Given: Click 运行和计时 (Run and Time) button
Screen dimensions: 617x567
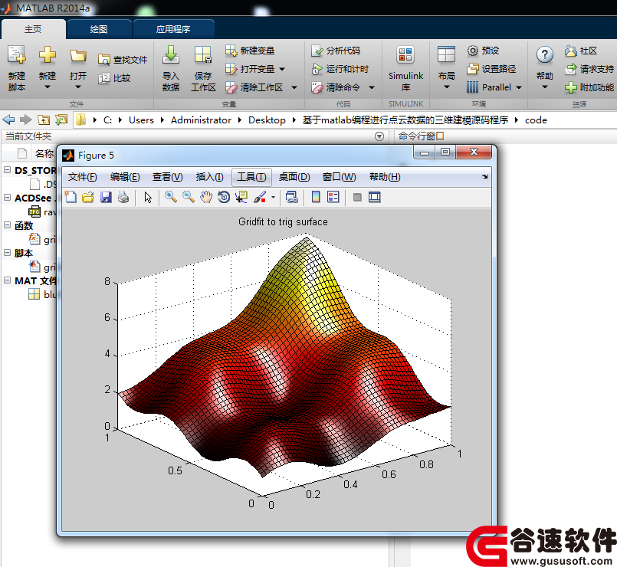Looking at the screenshot, I should (x=340, y=69).
